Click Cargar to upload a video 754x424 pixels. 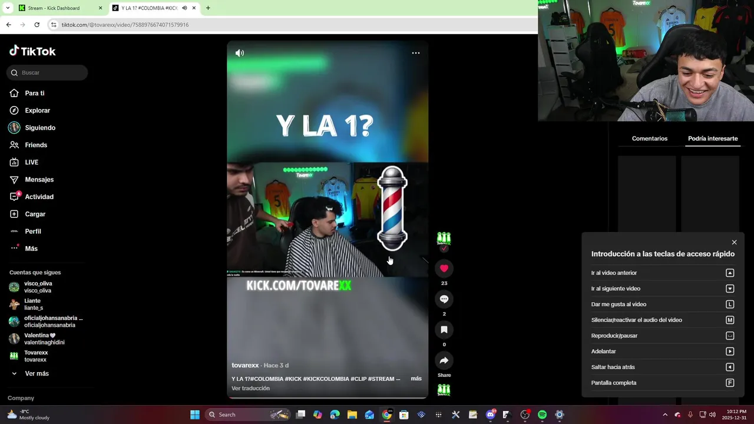35,214
